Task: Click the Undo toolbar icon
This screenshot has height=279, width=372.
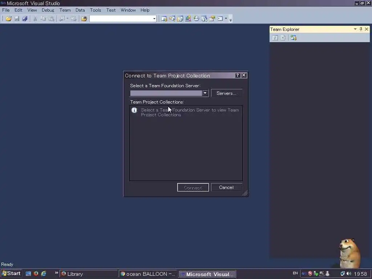Action: pyautogui.click(x=62, y=19)
